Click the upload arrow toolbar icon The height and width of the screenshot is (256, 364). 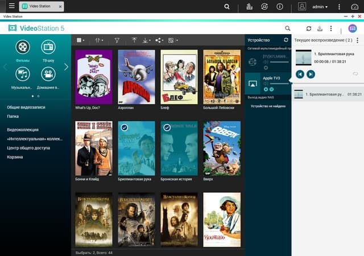click(x=134, y=40)
